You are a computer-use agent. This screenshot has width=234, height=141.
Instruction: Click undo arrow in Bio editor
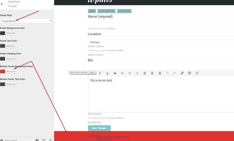click(167, 73)
